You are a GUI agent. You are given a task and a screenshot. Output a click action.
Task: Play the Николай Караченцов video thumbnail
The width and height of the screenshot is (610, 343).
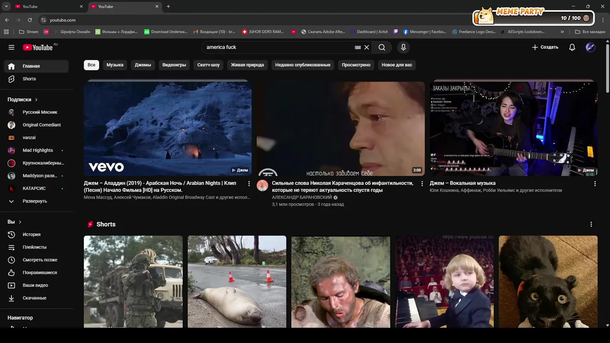pos(340,128)
